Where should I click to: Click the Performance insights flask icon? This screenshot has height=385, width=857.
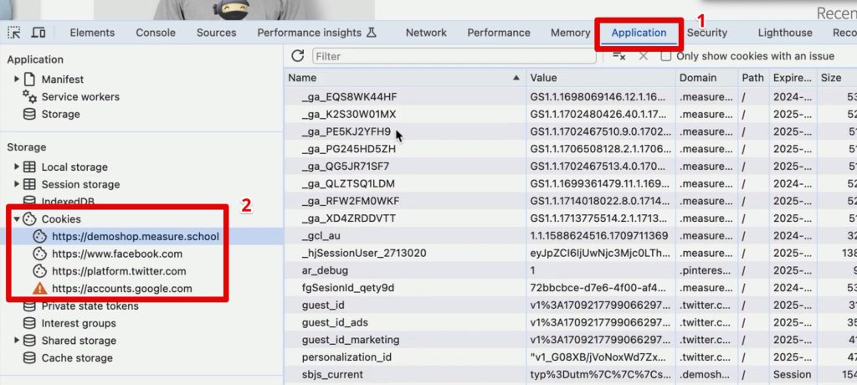coord(372,33)
